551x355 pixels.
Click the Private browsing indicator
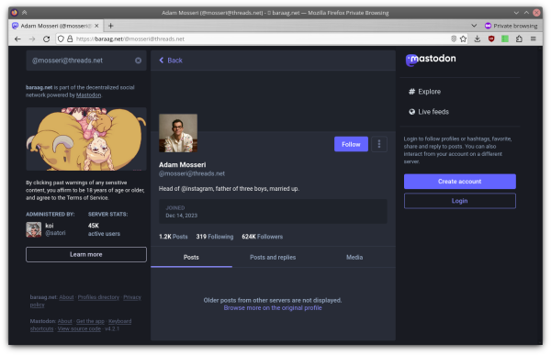click(x=511, y=26)
